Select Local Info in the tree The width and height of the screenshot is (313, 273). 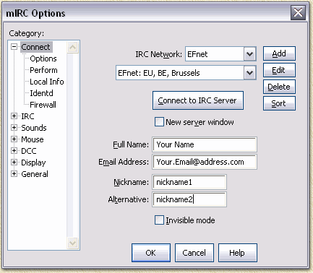point(47,82)
